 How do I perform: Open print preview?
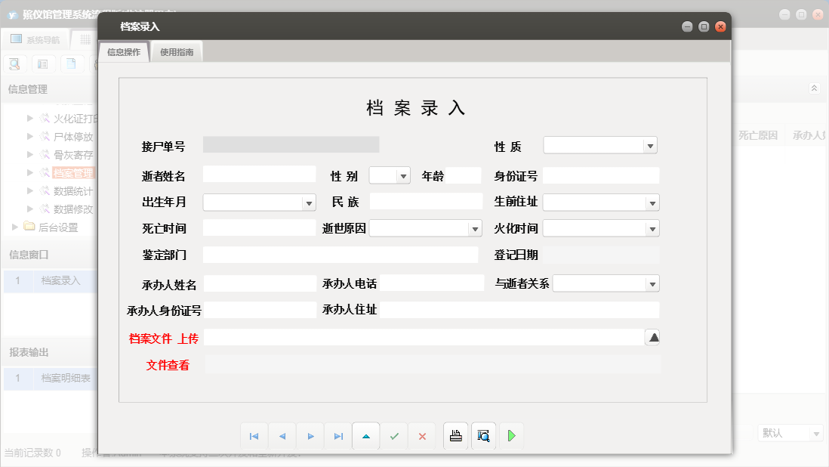point(483,435)
